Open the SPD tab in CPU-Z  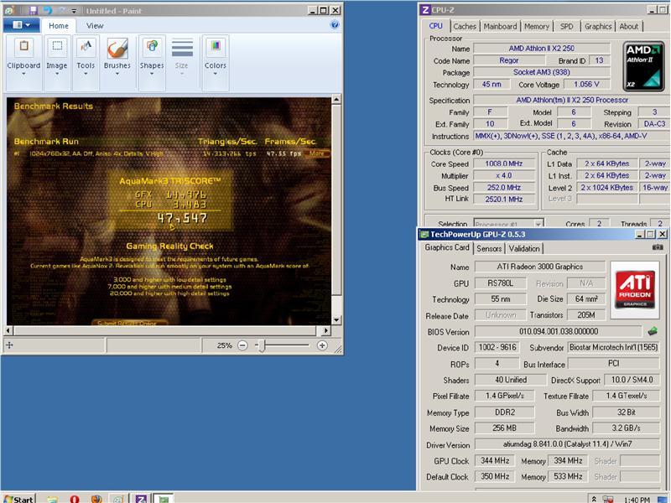(567, 27)
